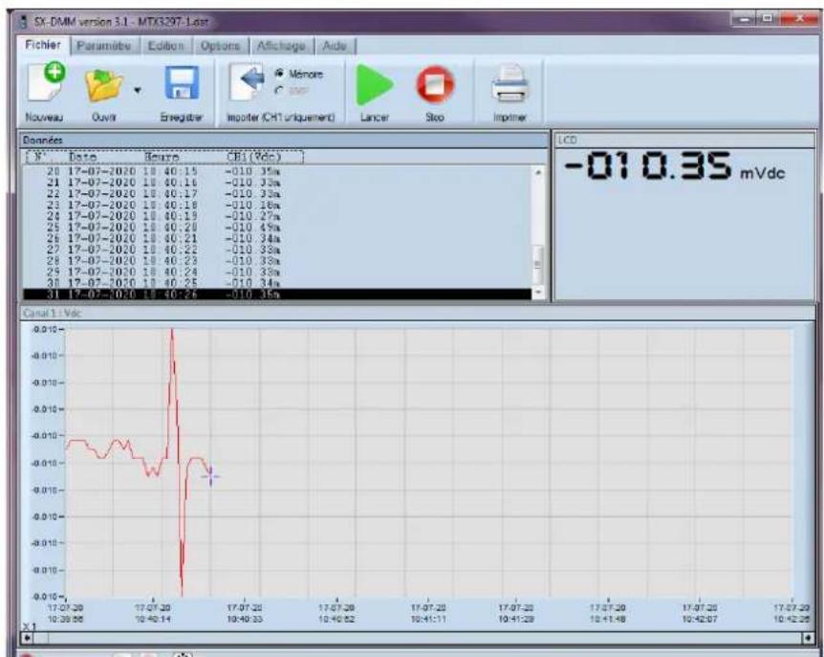Screen dimensions: 824x657
Task: Click the Heure column header
Action: [162, 157]
